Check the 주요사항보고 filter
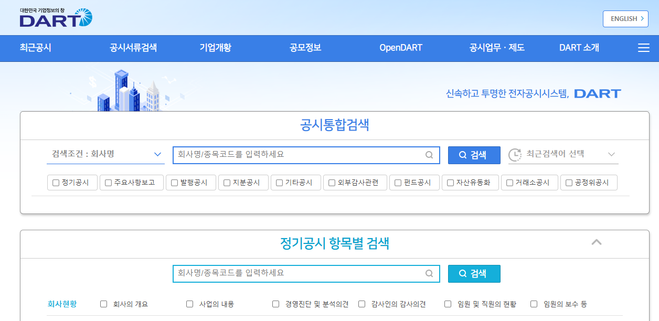Image resolution: width=659 pixels, height=321 pixels. click(x=108, y=183)
